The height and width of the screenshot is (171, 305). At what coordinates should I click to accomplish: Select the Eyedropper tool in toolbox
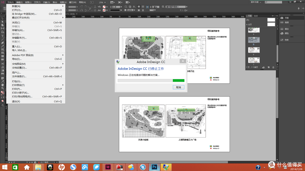pyautogui.click(x=3, y=82)
